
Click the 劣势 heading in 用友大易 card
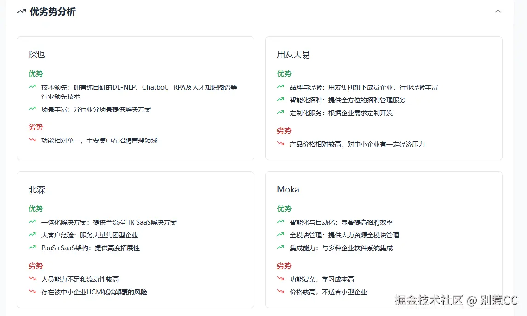pos(284,130)
